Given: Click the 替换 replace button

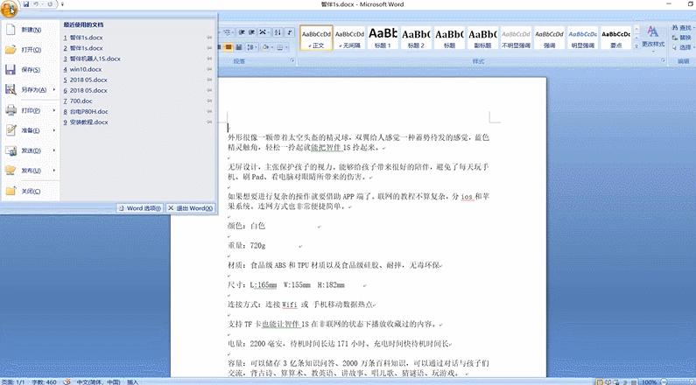Looking at the screenshot, I should 682,38.
